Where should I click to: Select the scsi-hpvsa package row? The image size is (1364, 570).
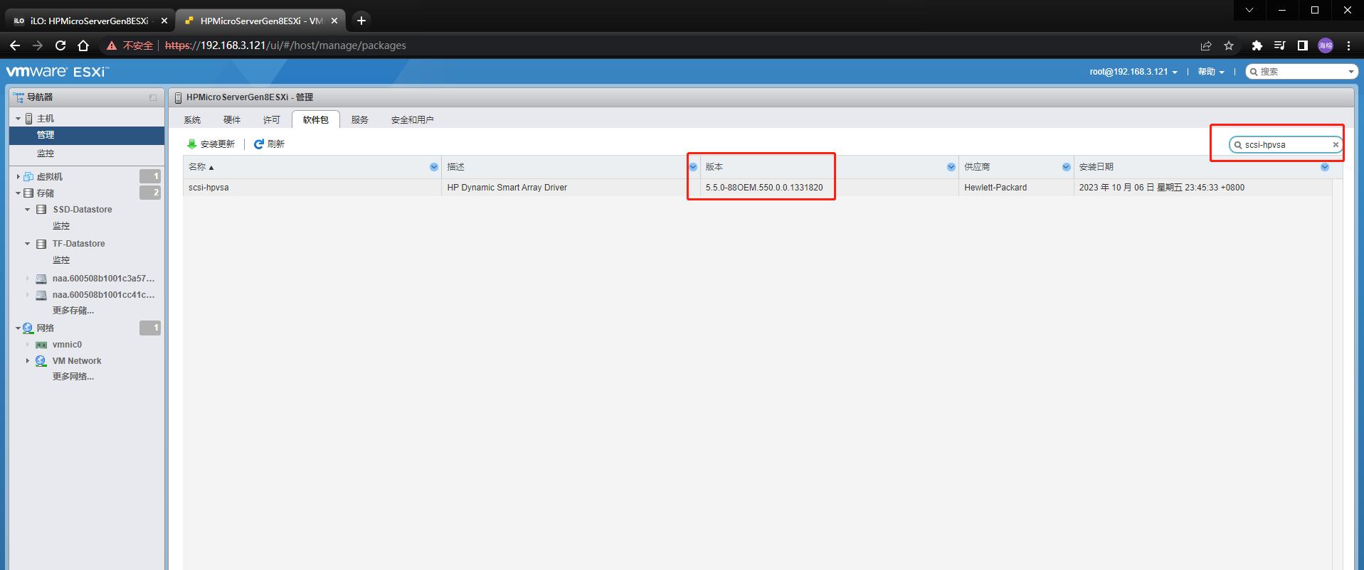point(313,188)
